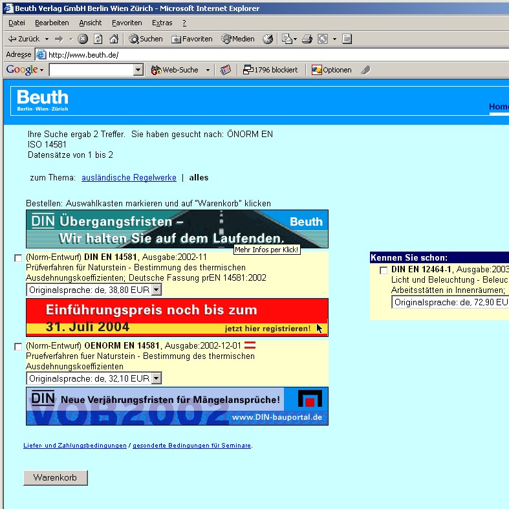
Task: Open the Favoriten toolbar button
Action: coord(192,39)
